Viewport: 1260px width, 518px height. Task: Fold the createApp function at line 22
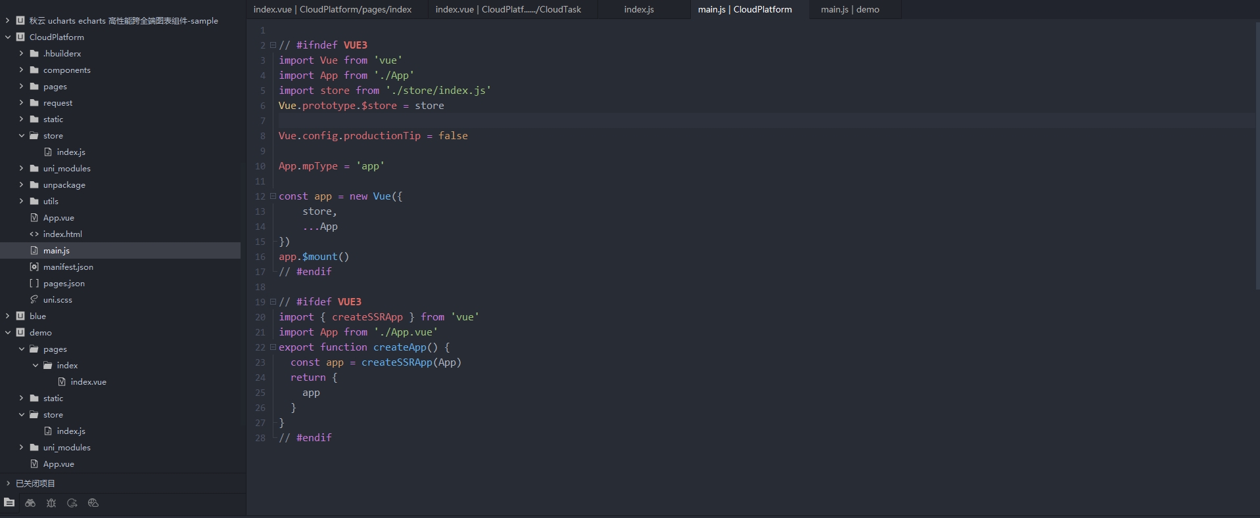pyautogui.click(x=273, y=347)
